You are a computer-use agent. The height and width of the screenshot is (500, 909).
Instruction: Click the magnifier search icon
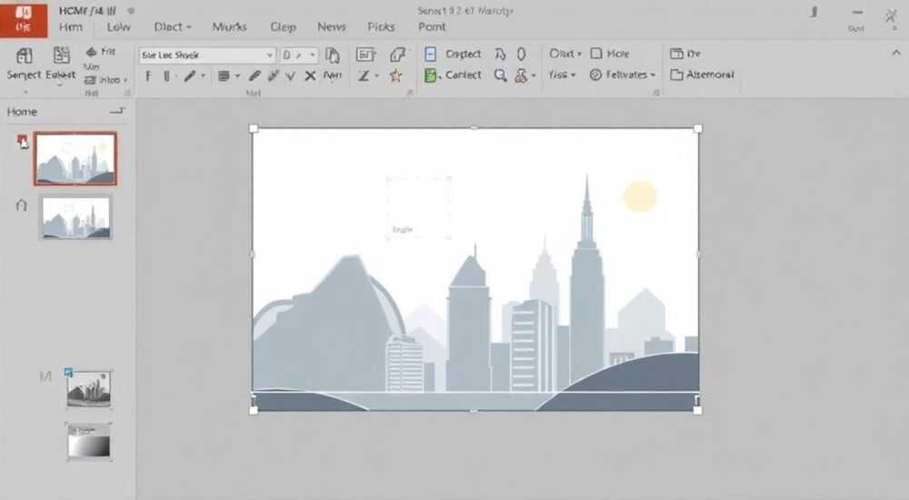500,75
